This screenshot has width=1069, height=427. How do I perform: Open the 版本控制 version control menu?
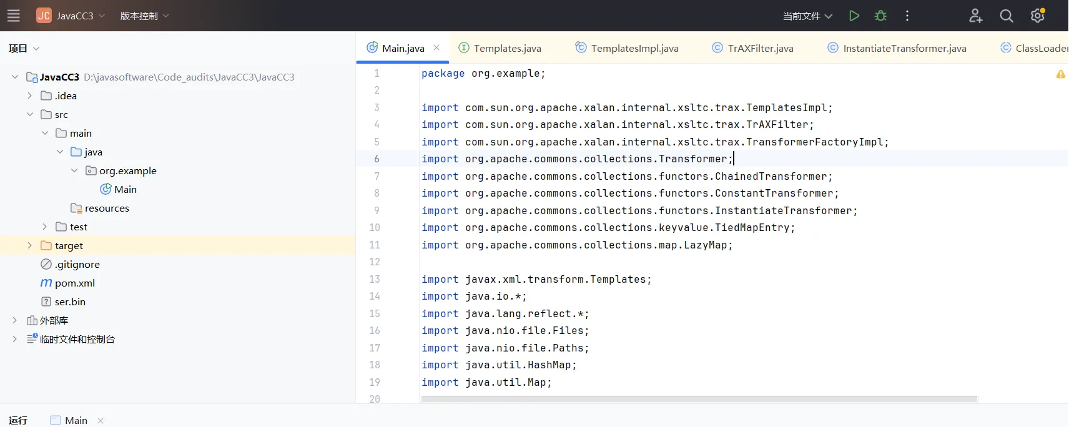coord(144,16)
